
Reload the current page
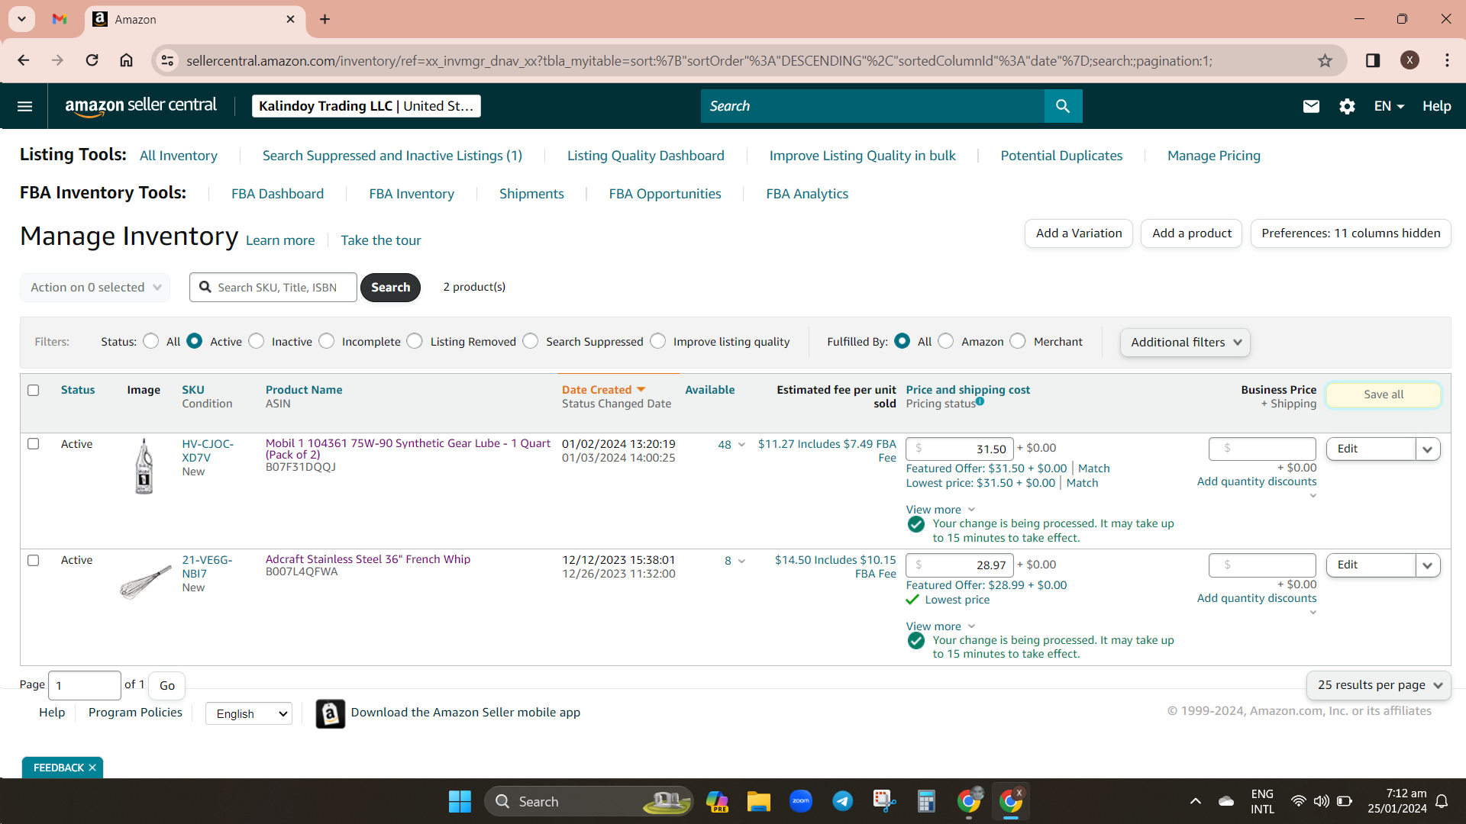92,60
